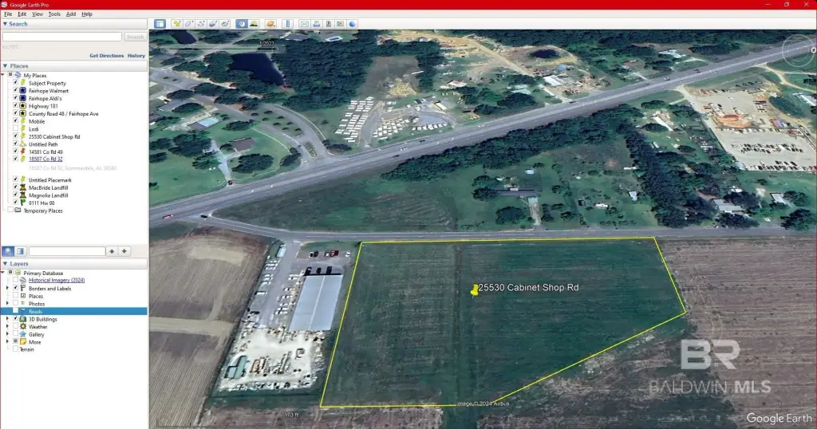
Task: Select the Ruler measuring tool
Action: click(288, 24)
